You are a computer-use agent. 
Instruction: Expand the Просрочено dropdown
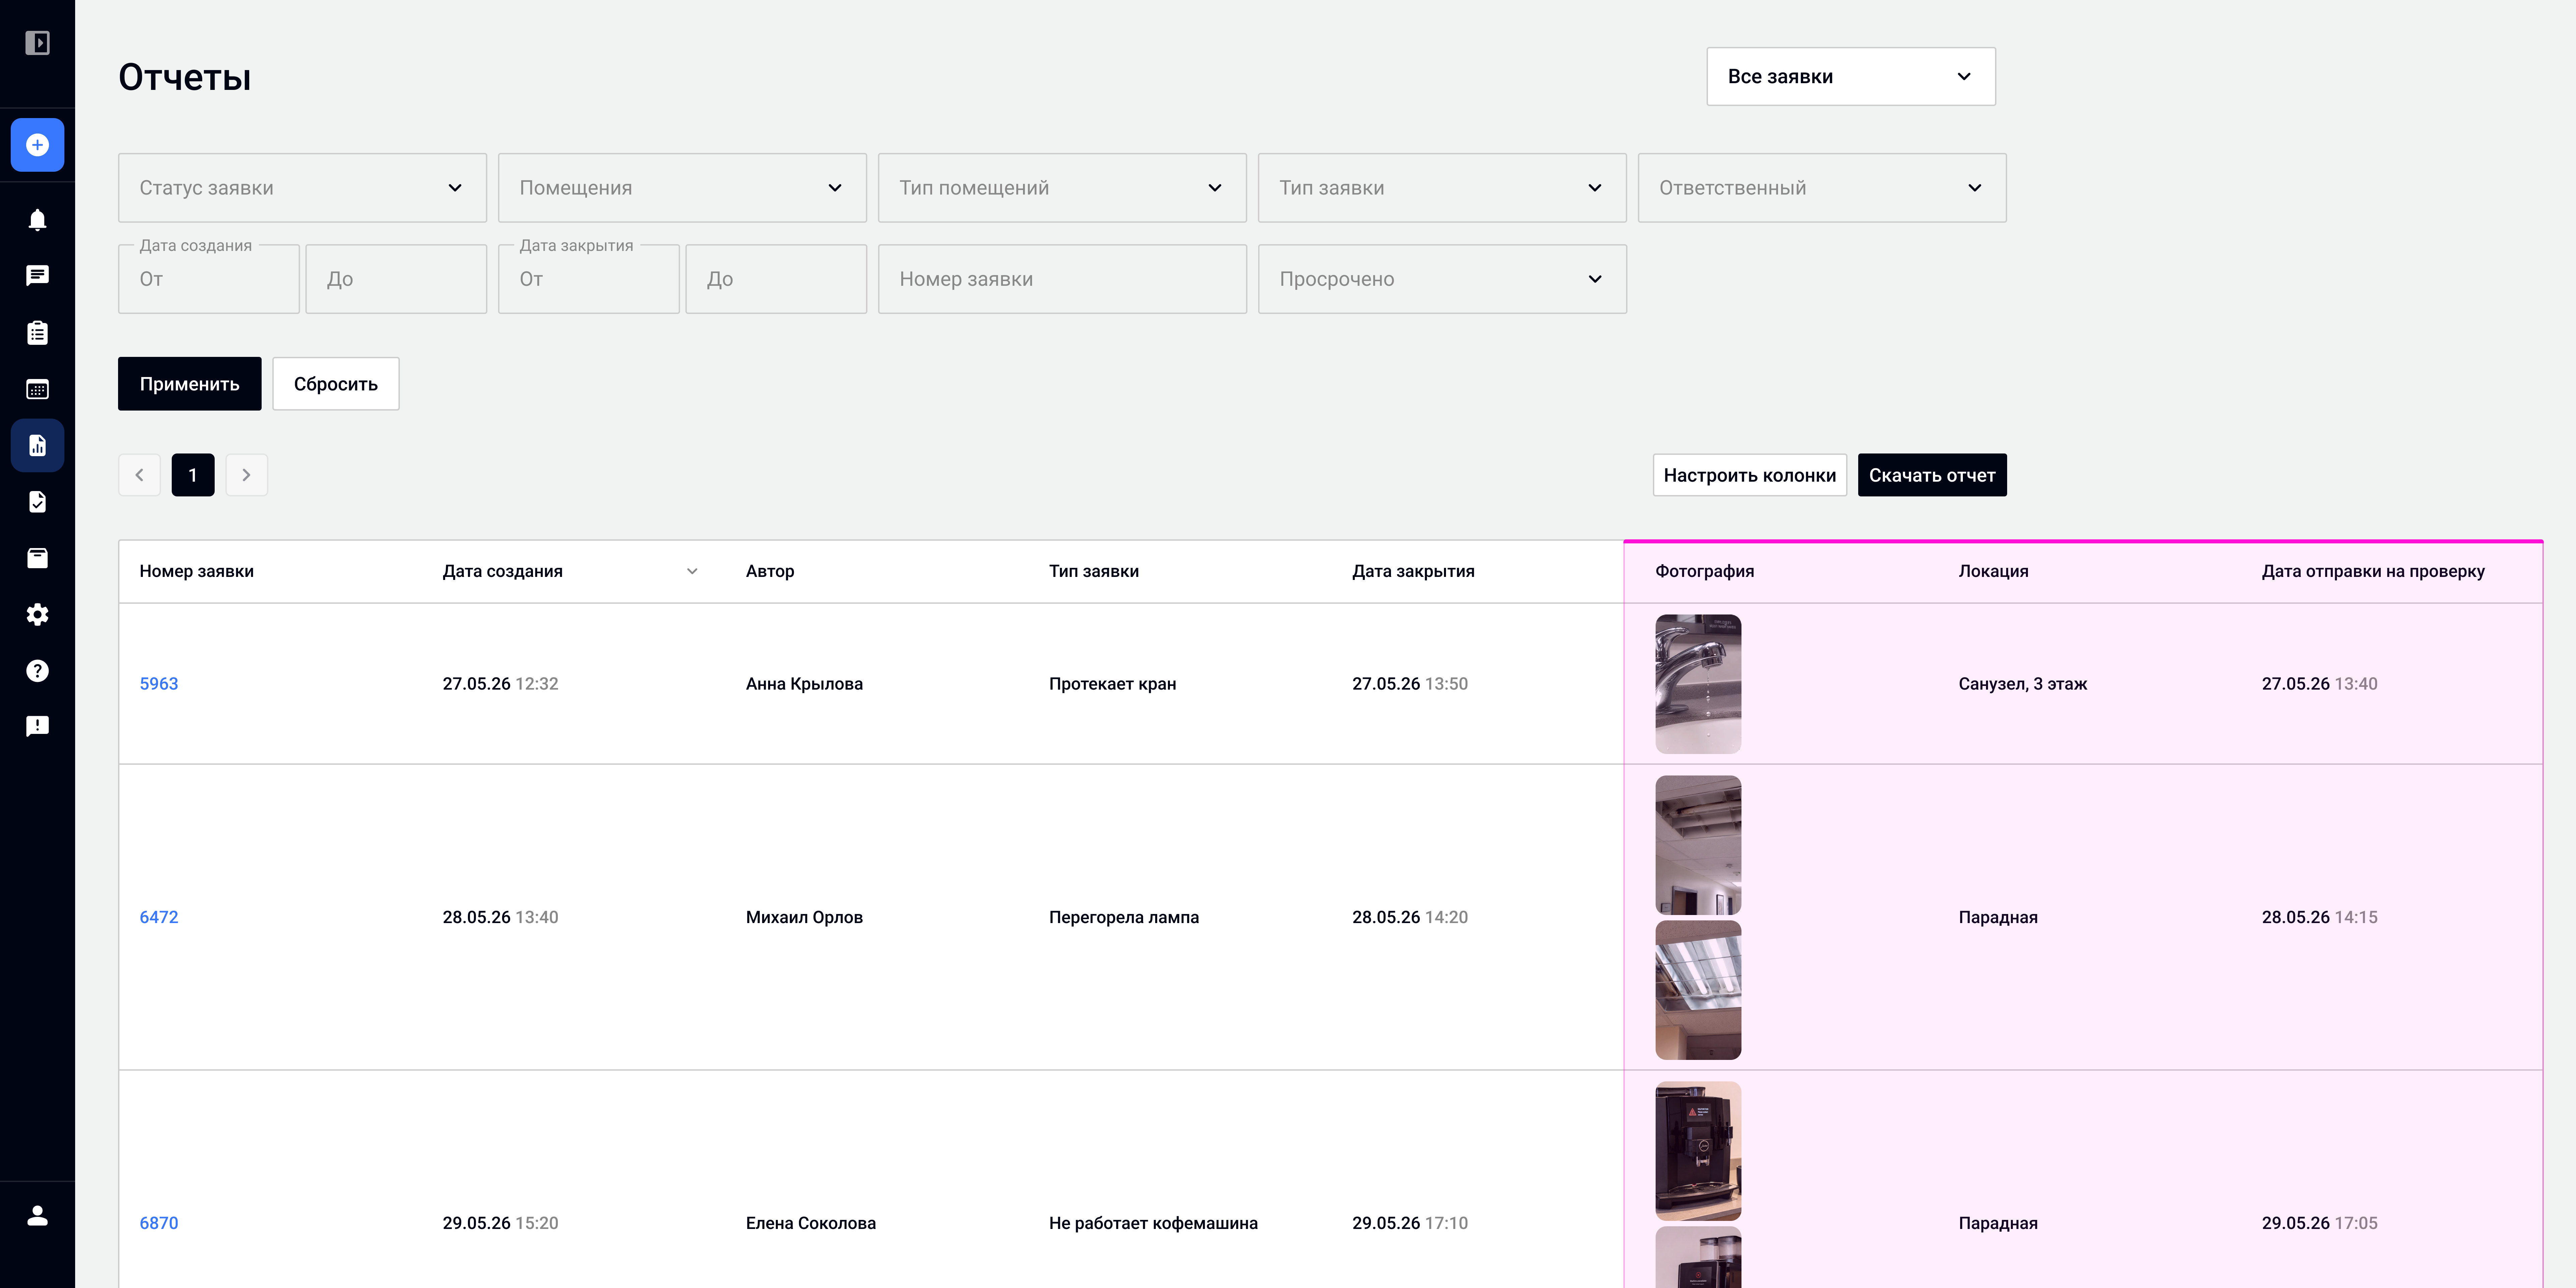tap(1442, 279)
